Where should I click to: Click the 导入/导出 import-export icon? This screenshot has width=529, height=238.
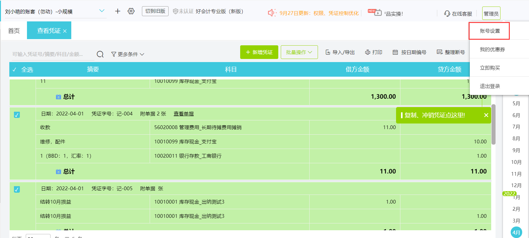coord(328,52)
